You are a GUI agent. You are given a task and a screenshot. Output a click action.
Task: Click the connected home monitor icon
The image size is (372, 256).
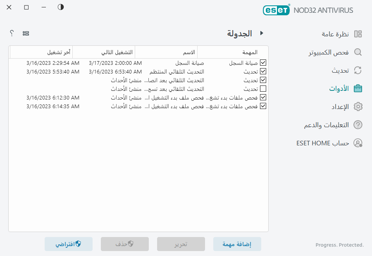tap(26, 33)
